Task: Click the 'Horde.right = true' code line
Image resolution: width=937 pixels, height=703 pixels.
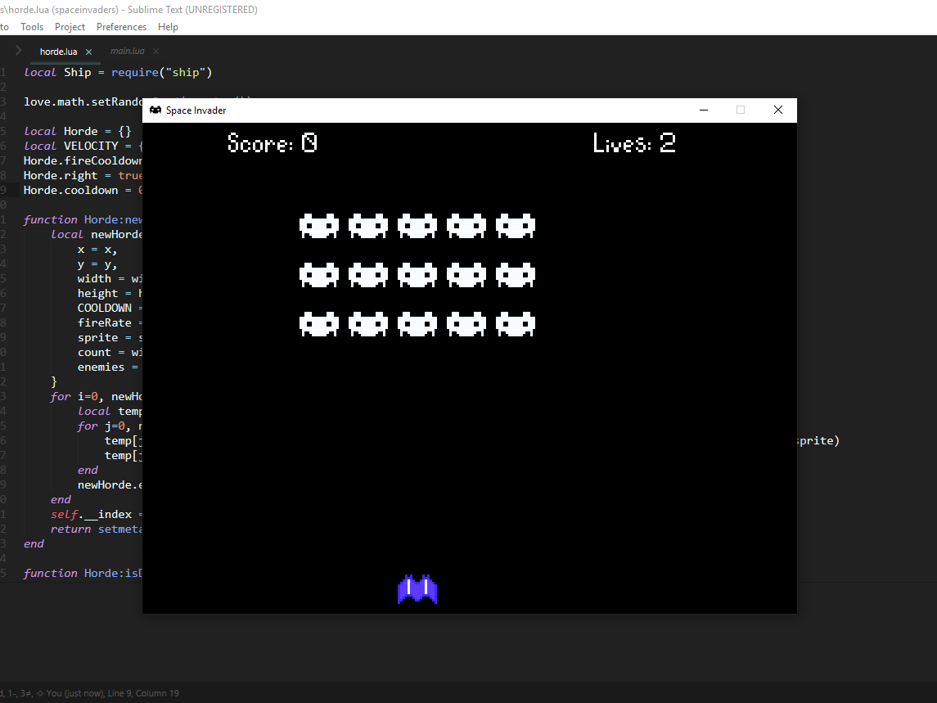Action: point(83,176)
